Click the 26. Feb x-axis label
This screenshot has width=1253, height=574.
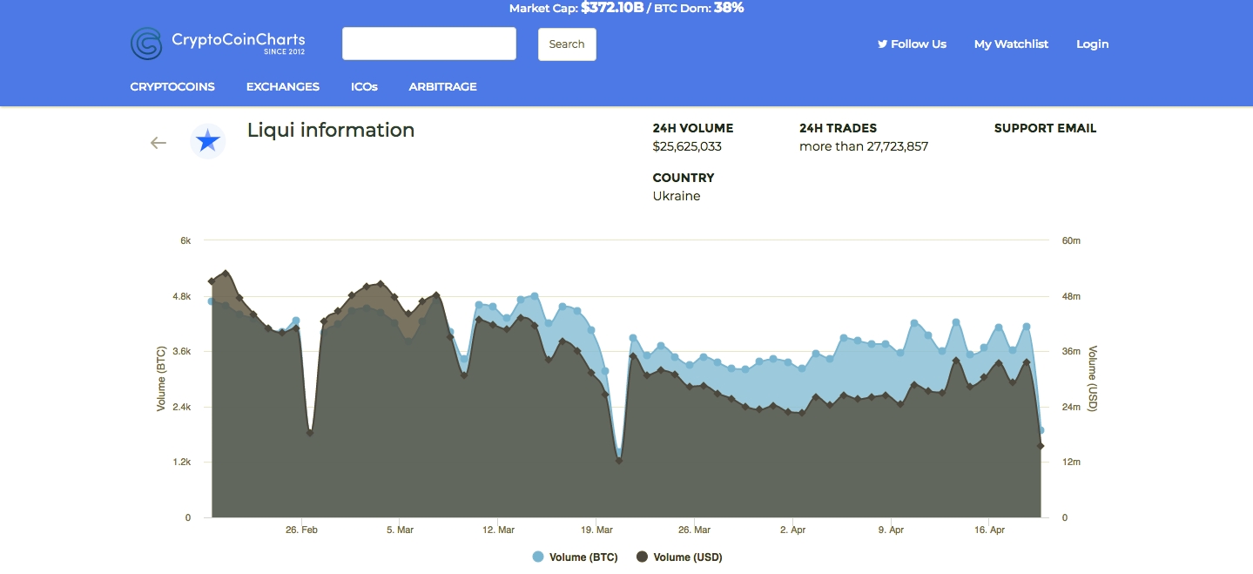pyautogui.click(x=302, y=530)
